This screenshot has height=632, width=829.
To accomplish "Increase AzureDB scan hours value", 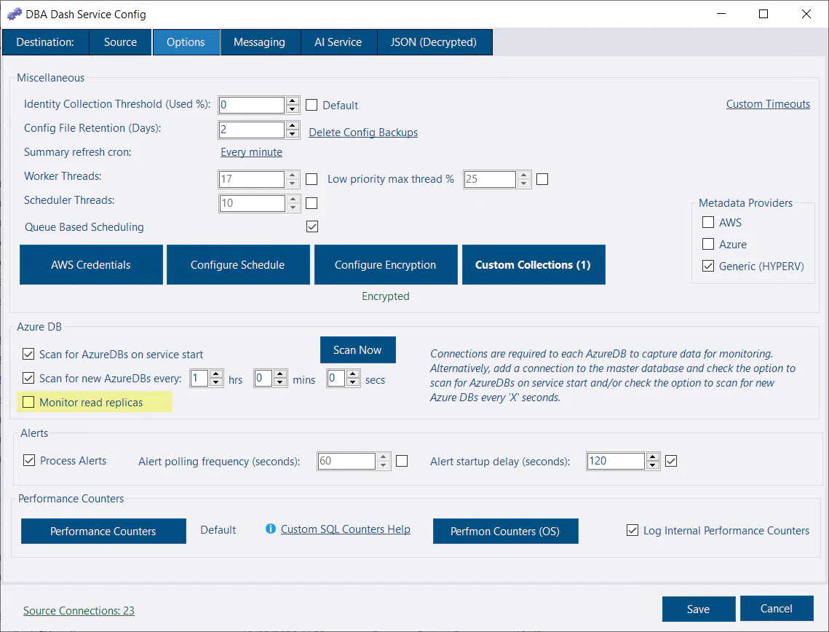I will click(215, 374).
